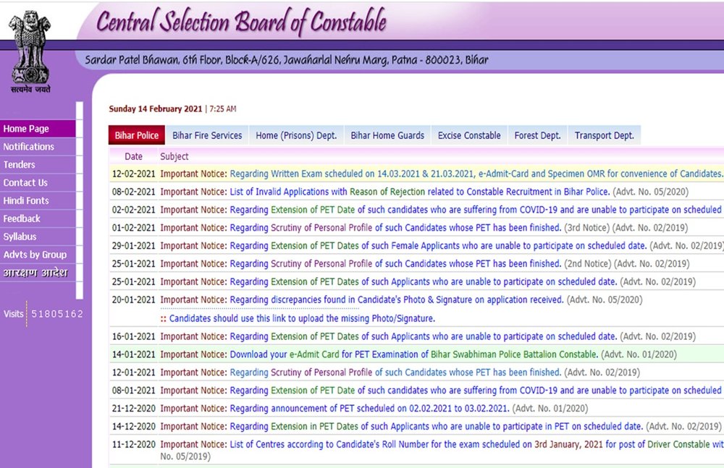Download the Swabhiman Battalion PET e-Admit Card
This screenshot has width=724, height=468.
[x=413, y=354]
